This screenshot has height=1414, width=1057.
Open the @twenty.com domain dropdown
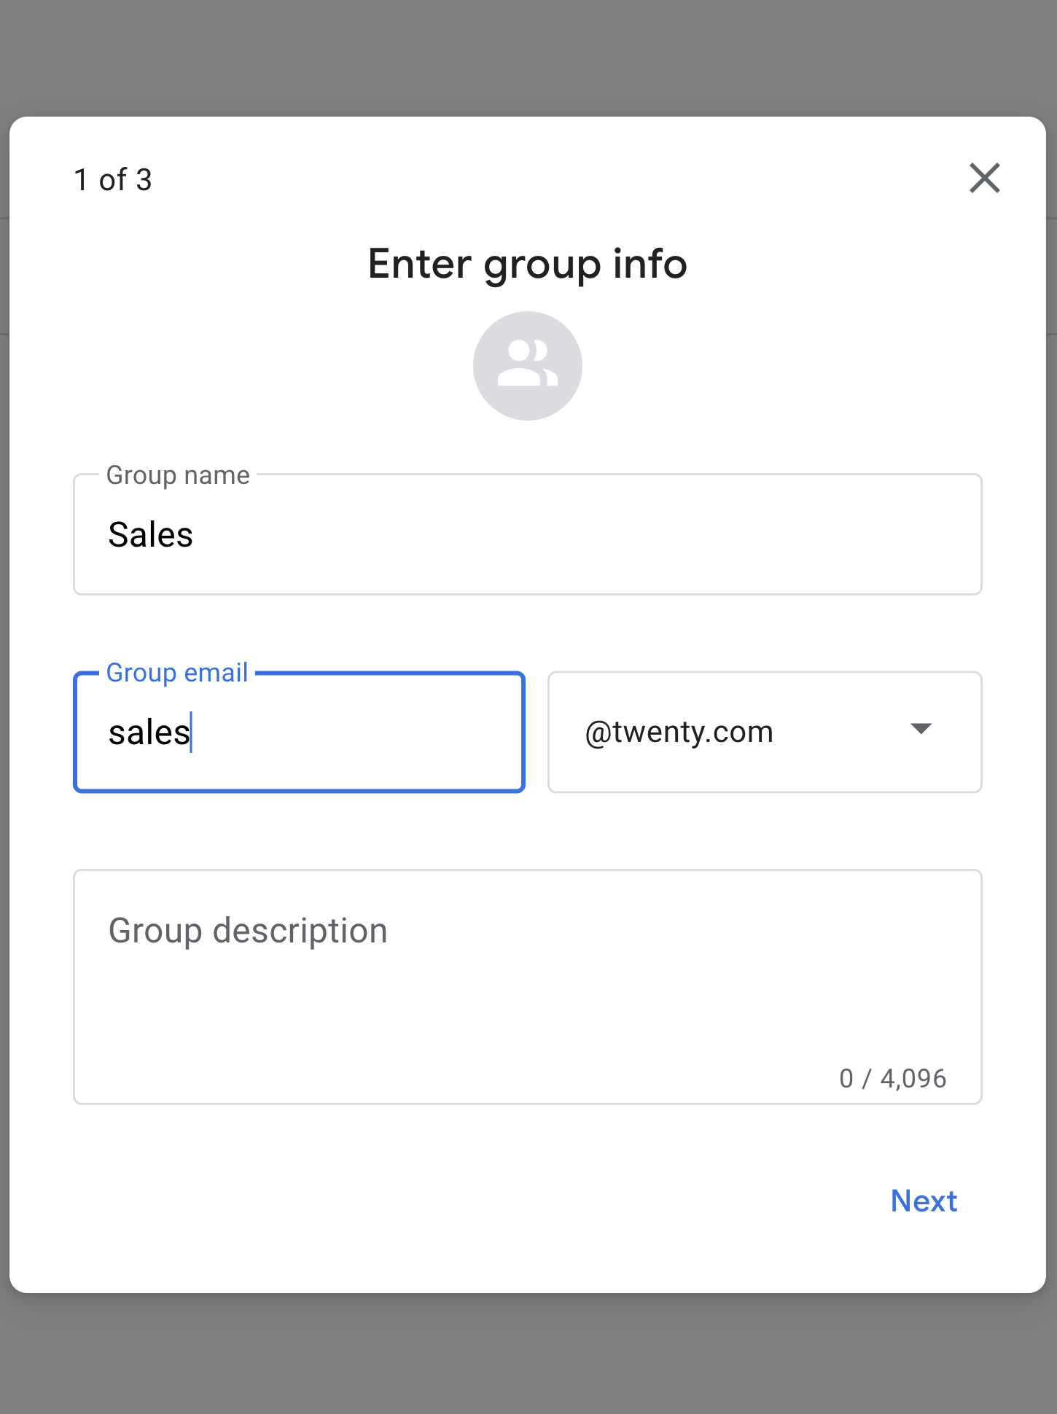tap(765, 732)
